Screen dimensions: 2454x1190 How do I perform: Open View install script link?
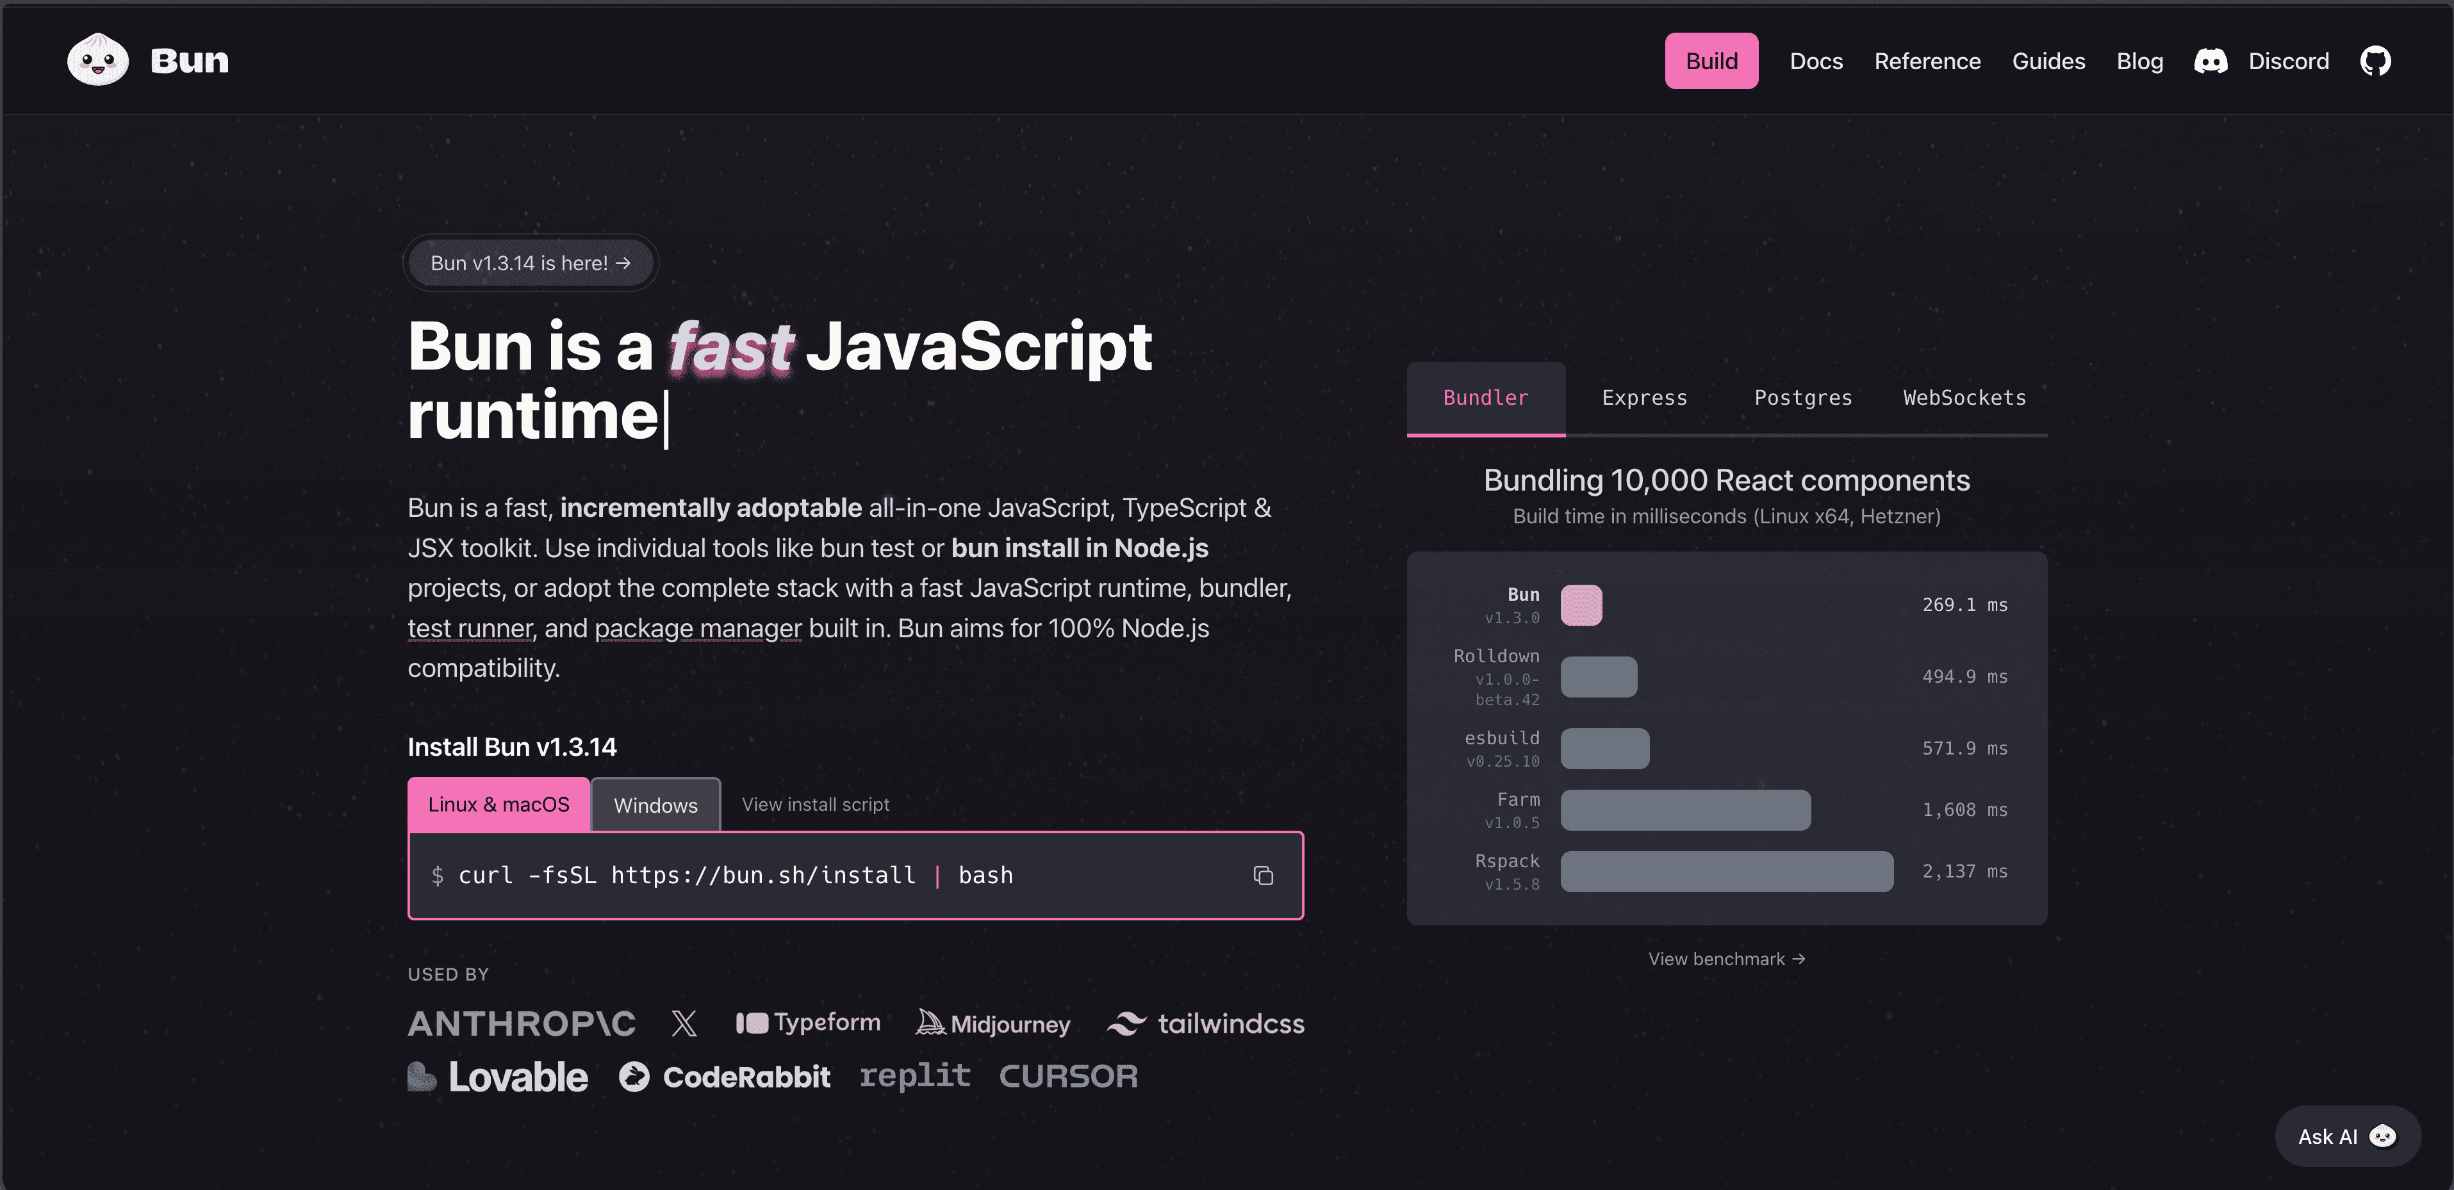coord(816,804)
